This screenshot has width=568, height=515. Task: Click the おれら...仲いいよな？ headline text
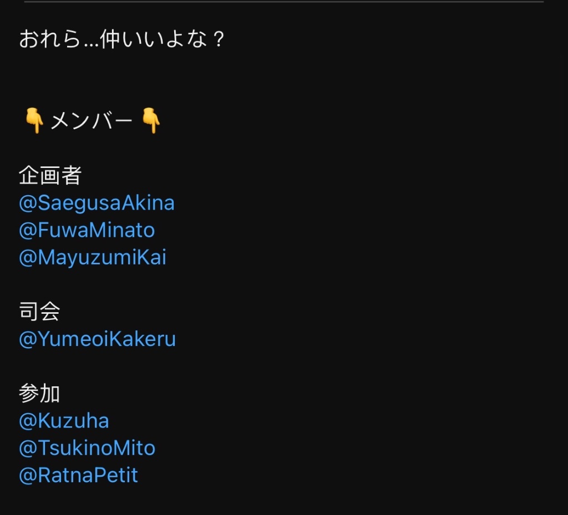click(121, 39)
